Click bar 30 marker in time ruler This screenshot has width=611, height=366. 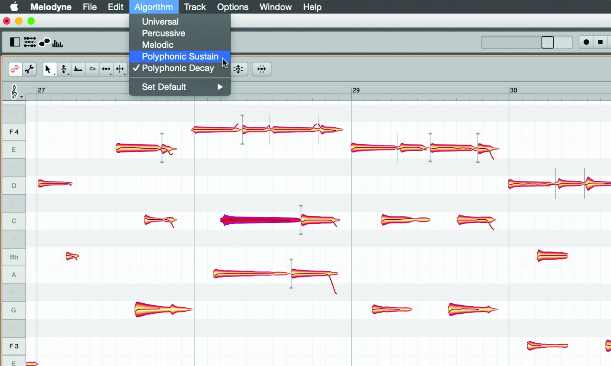point(513,90)
